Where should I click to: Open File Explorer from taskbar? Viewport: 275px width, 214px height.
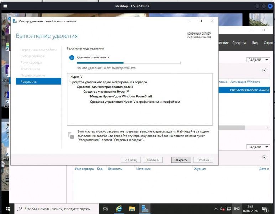pos(132,209)
